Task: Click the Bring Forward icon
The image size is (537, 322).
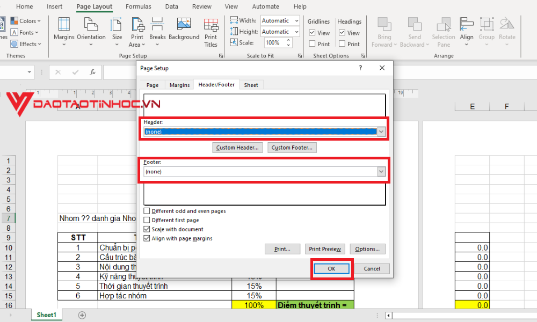Action: 384,25
